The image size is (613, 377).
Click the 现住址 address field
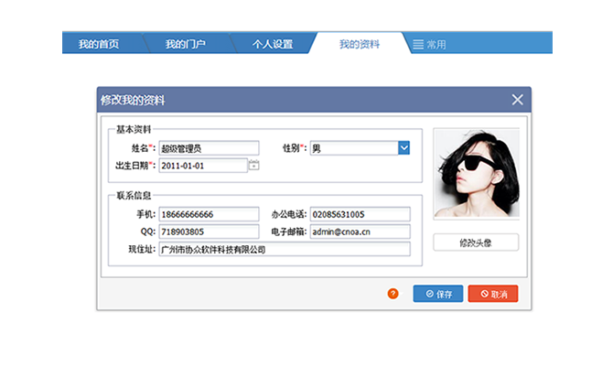pyautogui.click(x=284, y=249)
